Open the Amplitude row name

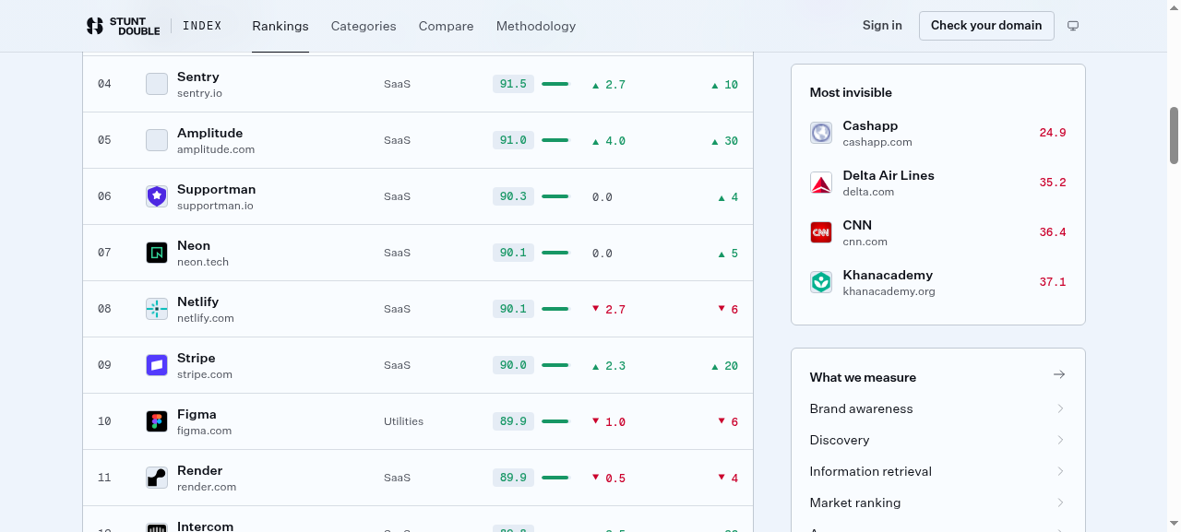click(x=210, y=133)
